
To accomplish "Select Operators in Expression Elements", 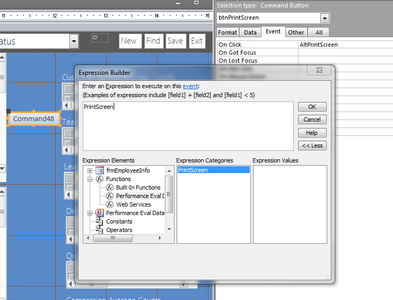I will 119,230.
